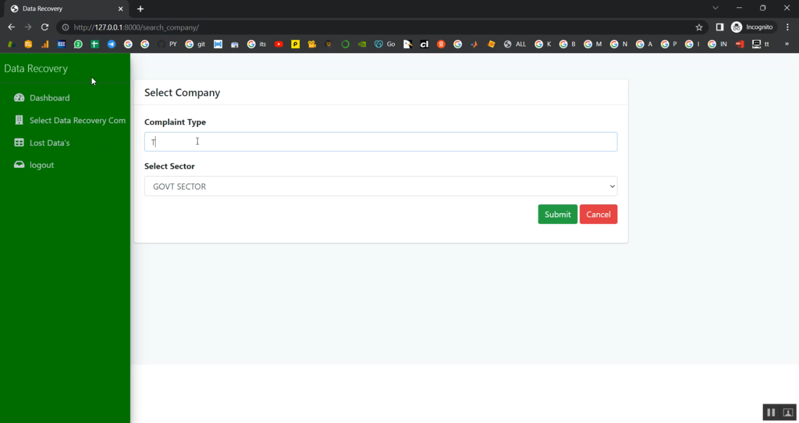
Task: View site information icon in address bar
Action: pyautogui.click(x=65, y=27)
